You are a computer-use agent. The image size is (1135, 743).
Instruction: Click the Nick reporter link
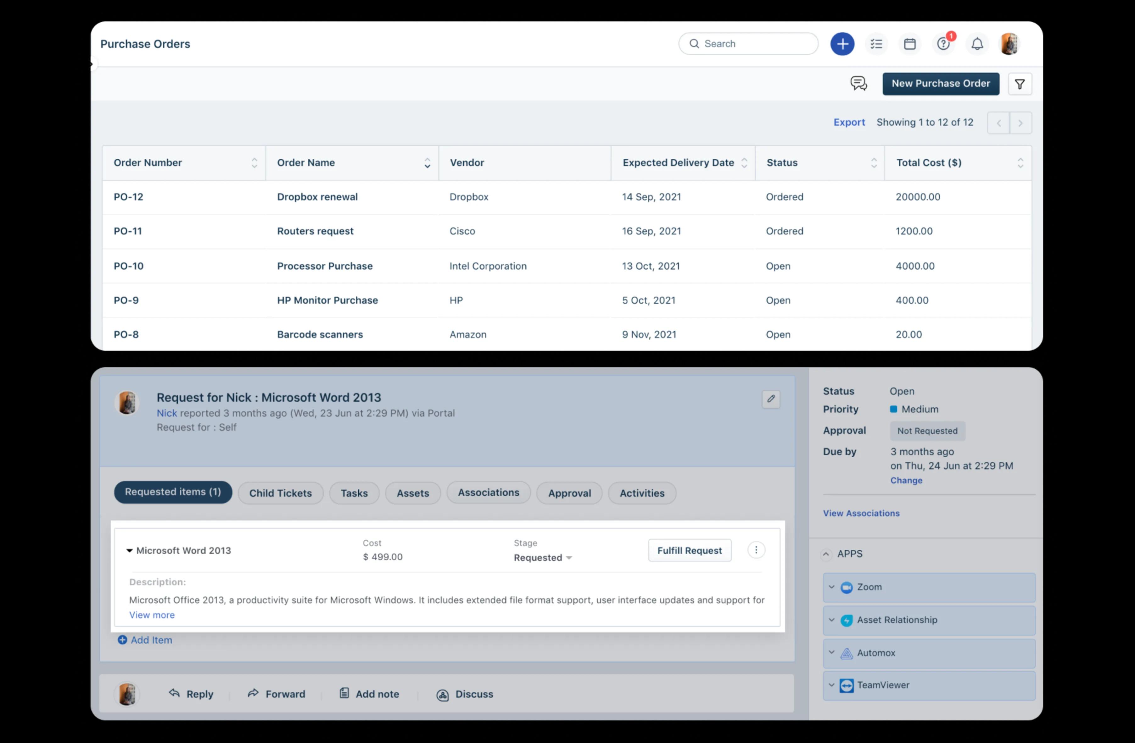pyautogui.click(x=166, y=413)
